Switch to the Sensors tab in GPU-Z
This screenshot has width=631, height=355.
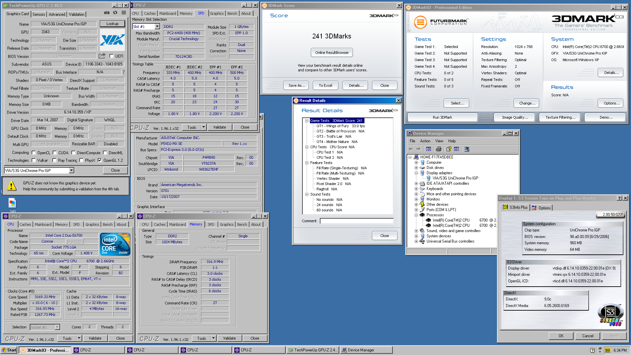point(39,14)
